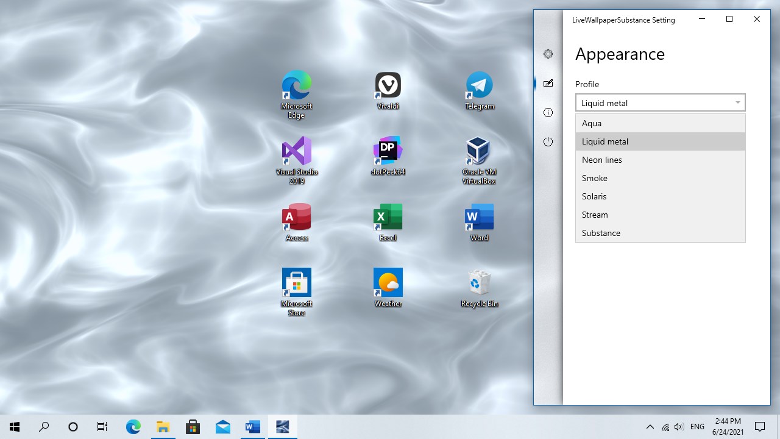Choose the Neon lines profile

(x=660, y=160)
